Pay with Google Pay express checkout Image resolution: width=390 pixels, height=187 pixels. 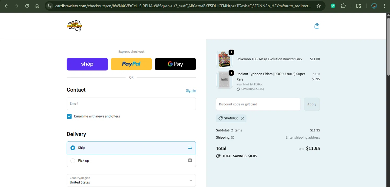point(175,64)
